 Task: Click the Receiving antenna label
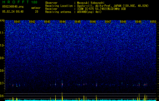point(58,12)
